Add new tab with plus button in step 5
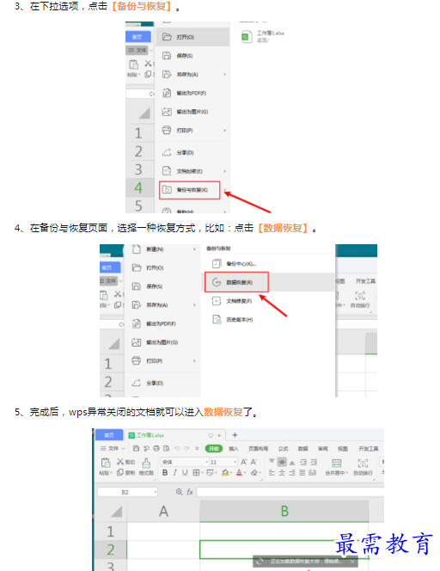The width and height of the screenshot is (440, 571). [235, 435]
